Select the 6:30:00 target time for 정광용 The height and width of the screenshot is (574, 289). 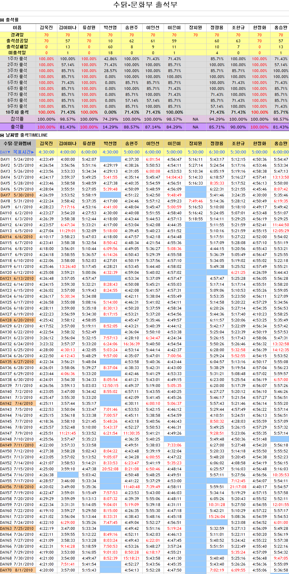click(217, 152)
